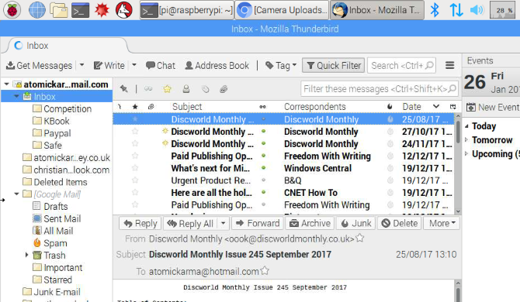Toggle the contacts filter person icon
The height and width of the screenshot is (302, 520).
186,88
